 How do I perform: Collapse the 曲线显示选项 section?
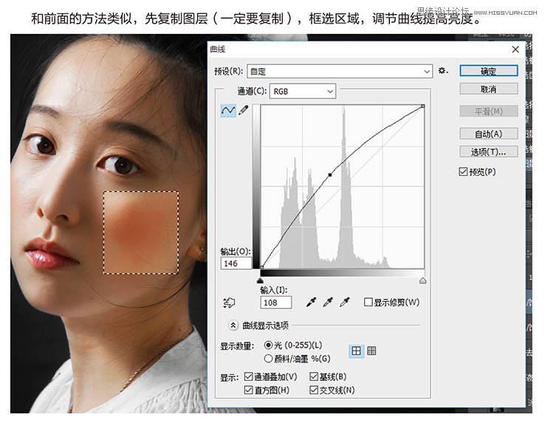(x=233, y=325)
